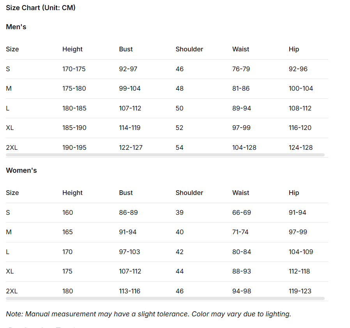Screen dimensions: 350x328
Task: Click the Size Chart (Unit: CM) title
Action: point(41,8)
